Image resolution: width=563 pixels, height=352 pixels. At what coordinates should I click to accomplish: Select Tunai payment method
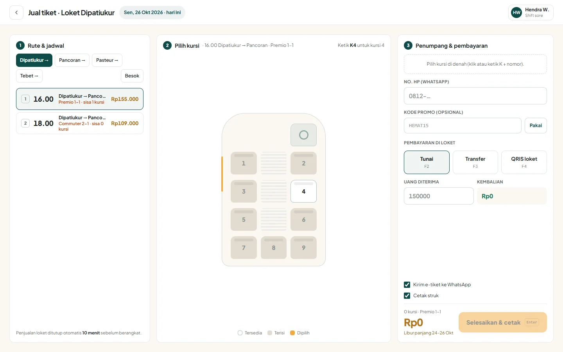point(427,162)
